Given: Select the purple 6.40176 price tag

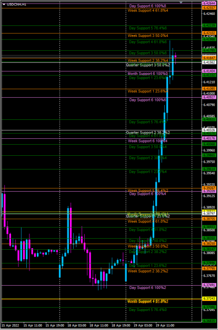Looking at the screenshot, I should (x=209, y=138).
